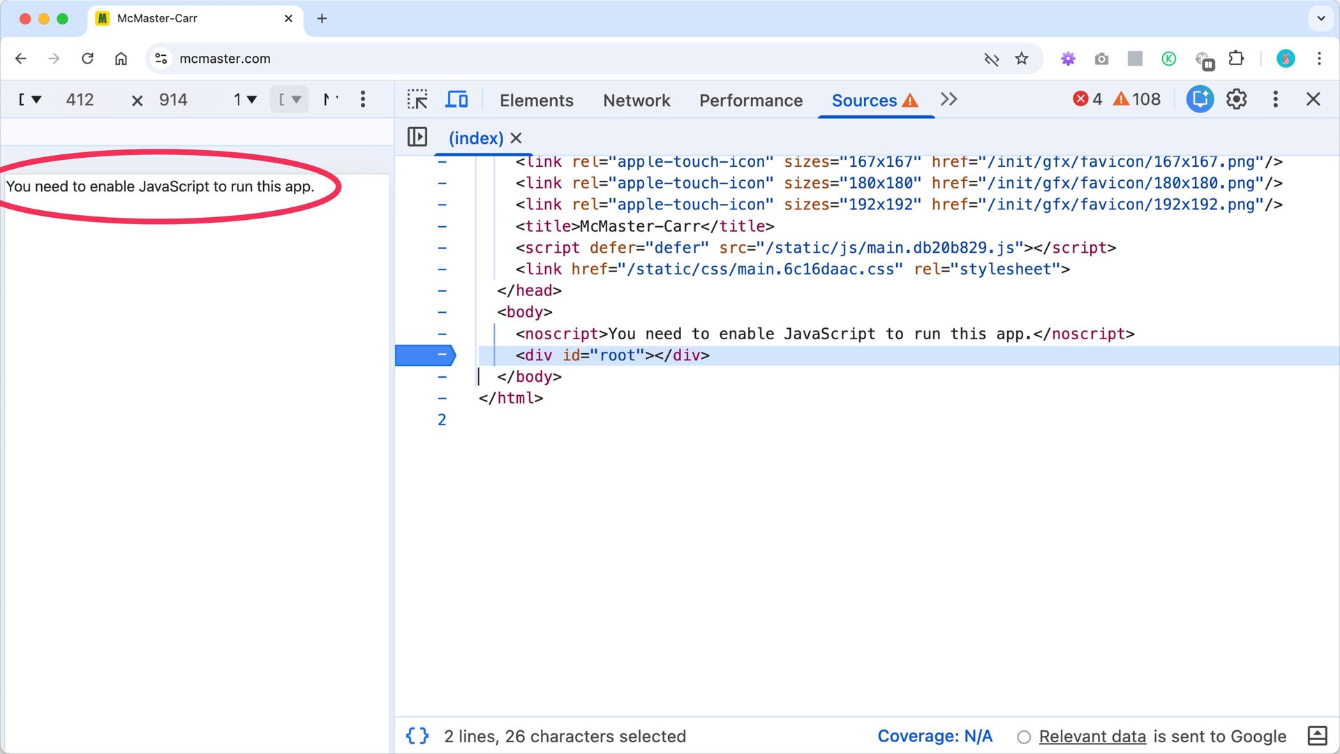Click the pretty print curly braces icon

click(417, 736)
